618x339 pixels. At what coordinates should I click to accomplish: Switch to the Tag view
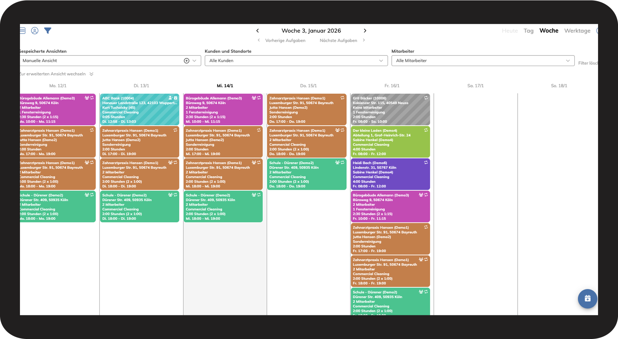point(528,31)
